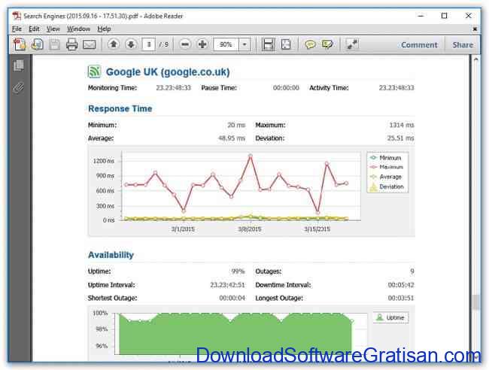Click the Average legend entry in chart
Viewport: 489px width, 370px height.
[x=386, y=177]
